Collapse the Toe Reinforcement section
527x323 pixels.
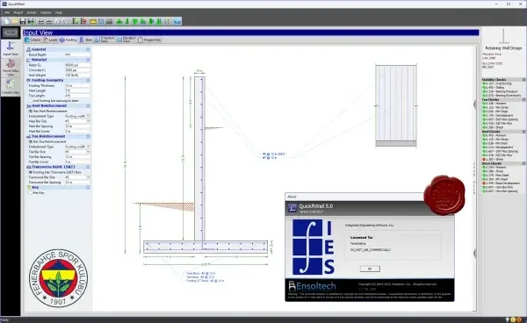tap(88, 136)
